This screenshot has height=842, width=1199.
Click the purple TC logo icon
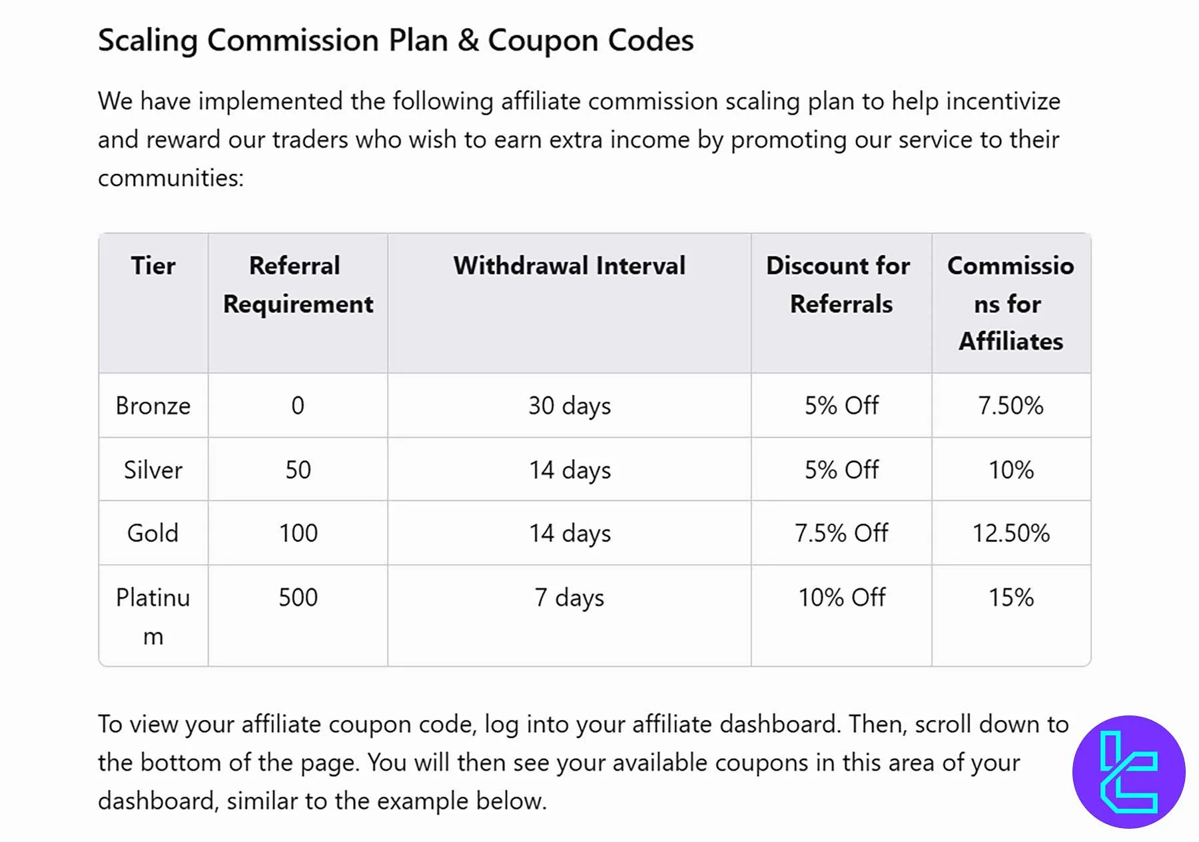click(x=1128, y=771)
